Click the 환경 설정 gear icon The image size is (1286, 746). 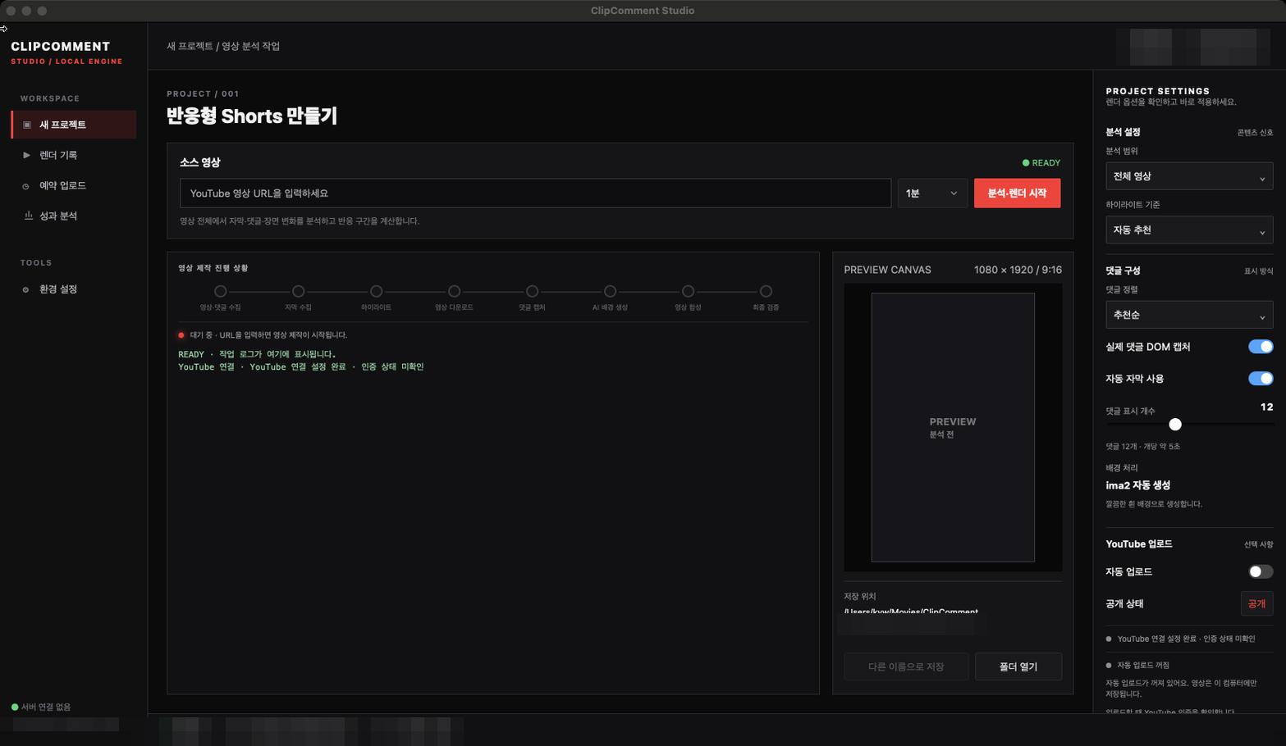25,289
